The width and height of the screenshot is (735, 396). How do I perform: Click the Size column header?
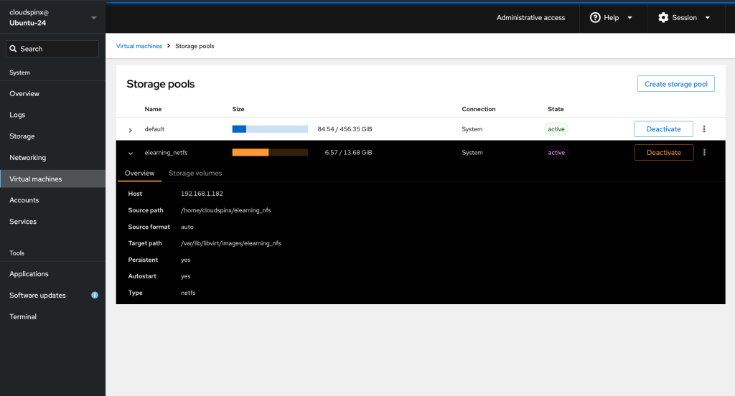click(238, 109)
